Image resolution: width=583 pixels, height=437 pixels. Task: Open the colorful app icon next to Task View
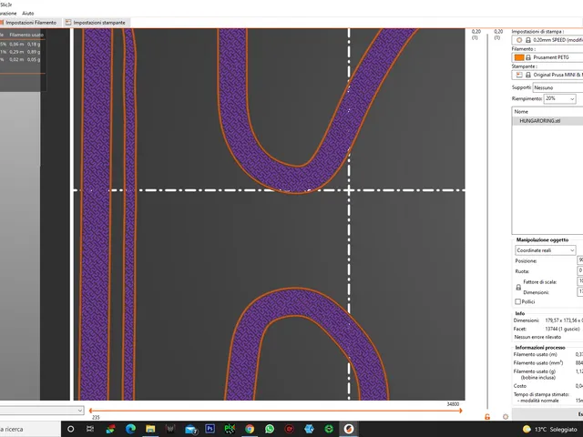click(110, 429)
